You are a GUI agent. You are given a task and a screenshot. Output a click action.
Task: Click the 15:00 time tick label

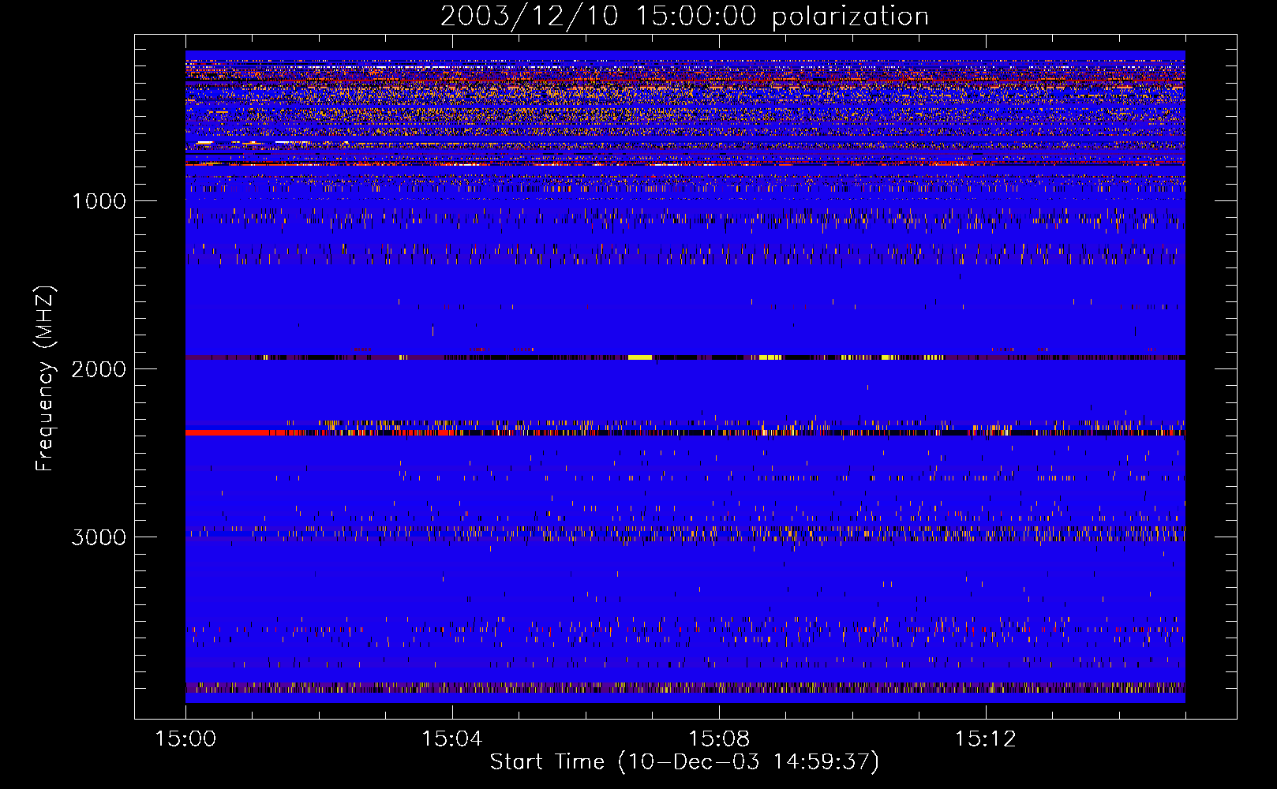coord(185,739)
